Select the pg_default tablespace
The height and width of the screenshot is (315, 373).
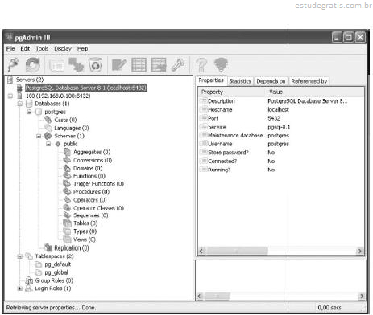point(58,264)
